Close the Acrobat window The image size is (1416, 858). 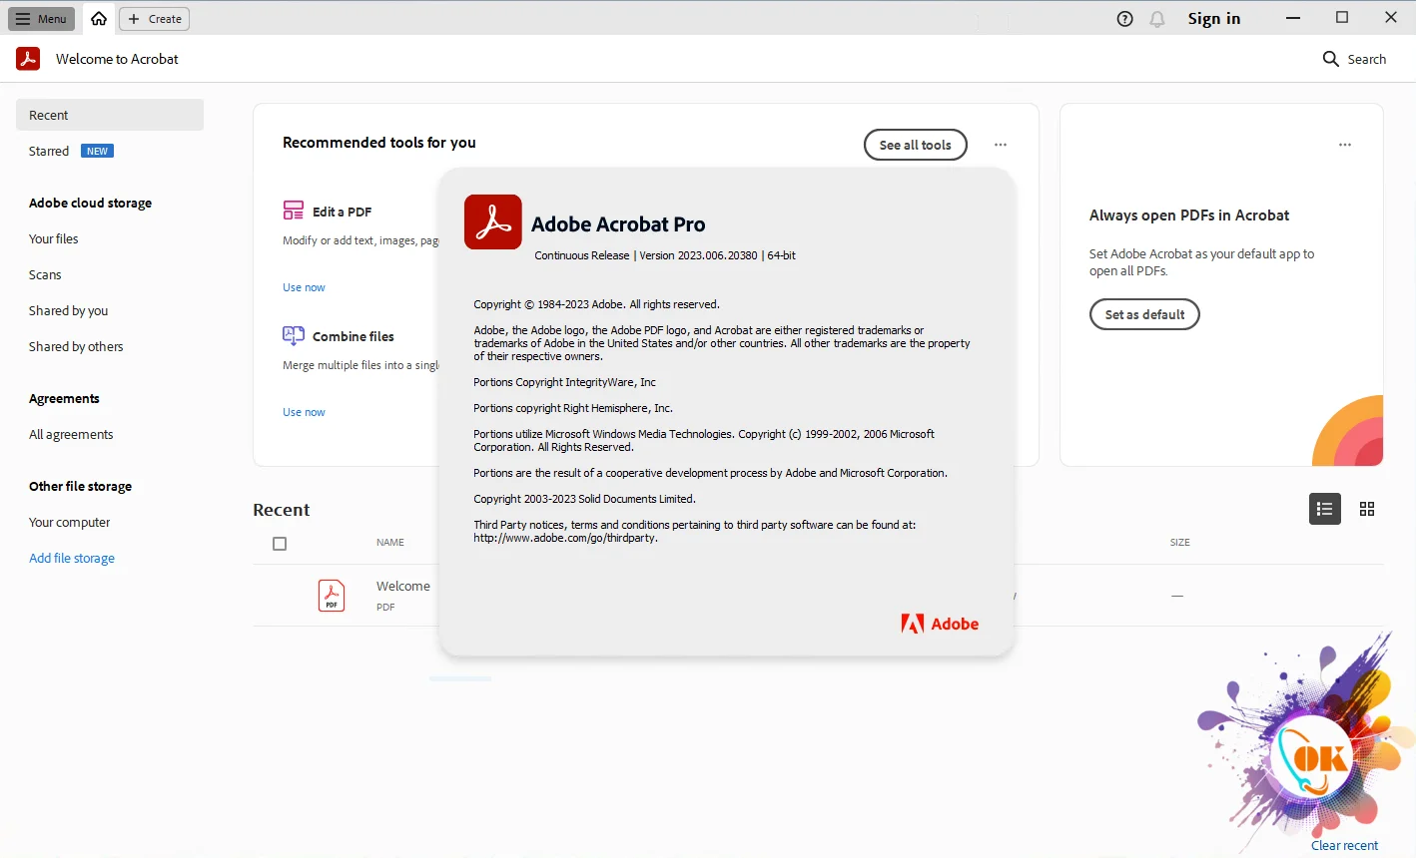1391,18
